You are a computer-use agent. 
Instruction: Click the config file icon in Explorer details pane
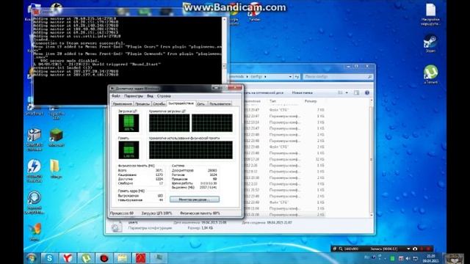117,227
